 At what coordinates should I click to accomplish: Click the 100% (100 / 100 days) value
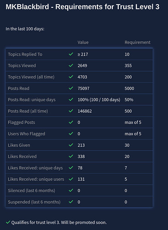[x=99, y=100]
